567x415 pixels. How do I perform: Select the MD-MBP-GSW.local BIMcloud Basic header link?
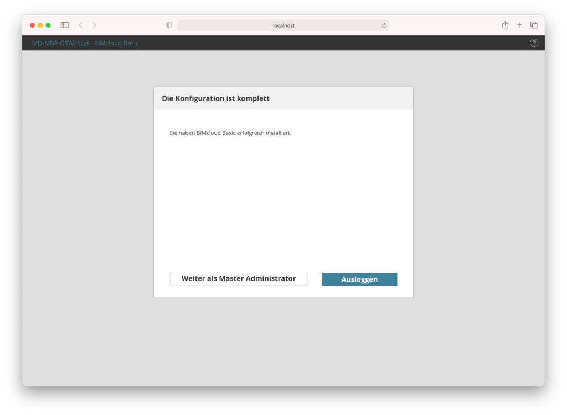click(85, 43)
